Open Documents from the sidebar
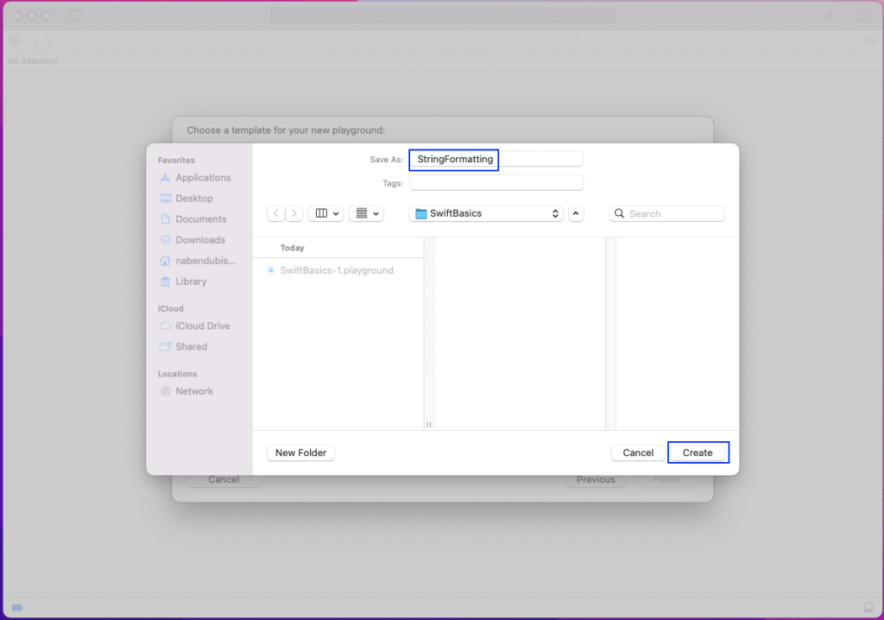The height and width of the screenshot is (620, 884). coord(200,219)
